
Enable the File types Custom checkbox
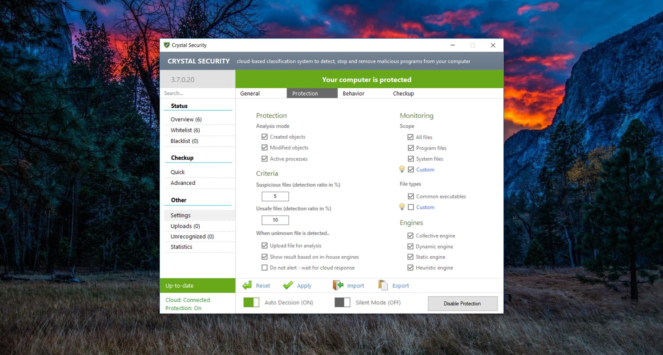[411, 207]
